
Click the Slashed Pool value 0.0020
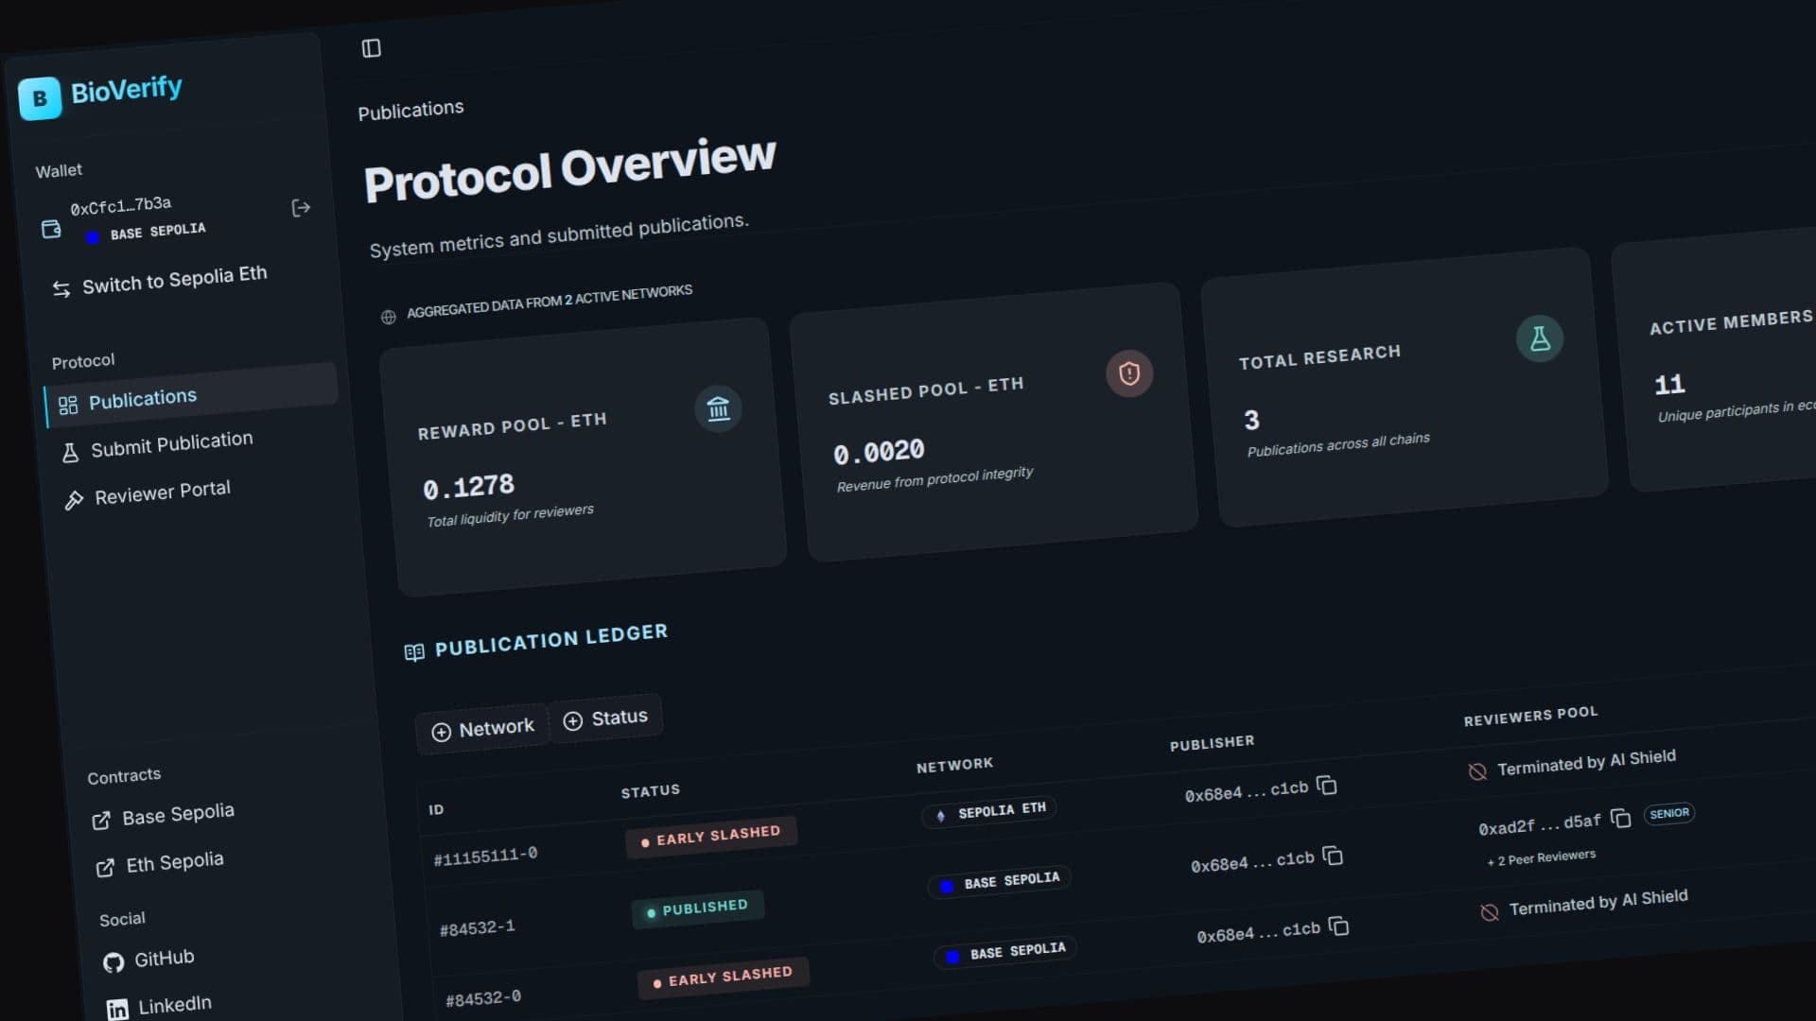[879, 452]
